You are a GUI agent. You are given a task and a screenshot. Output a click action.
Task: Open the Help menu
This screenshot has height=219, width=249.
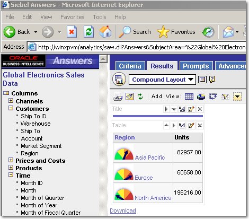(x=120, y=17)
